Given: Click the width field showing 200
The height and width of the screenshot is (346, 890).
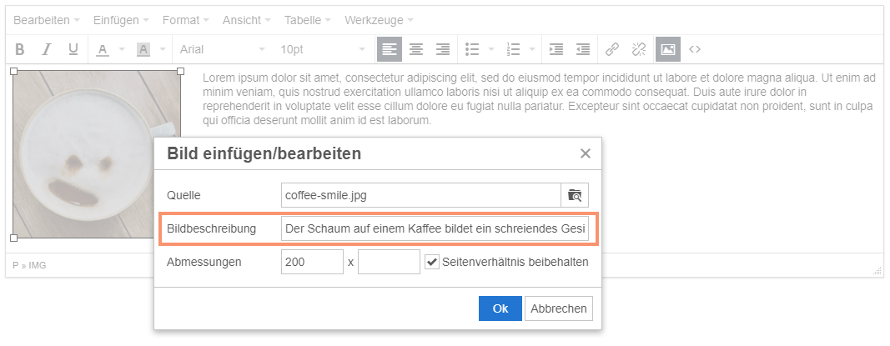Looking at the screenshot, I should [312, 262].
